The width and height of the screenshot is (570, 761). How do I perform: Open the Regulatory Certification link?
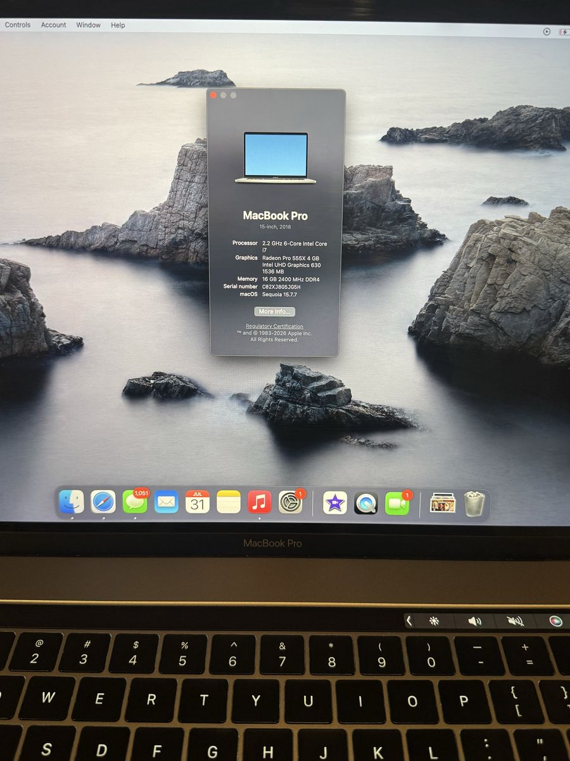275,326
